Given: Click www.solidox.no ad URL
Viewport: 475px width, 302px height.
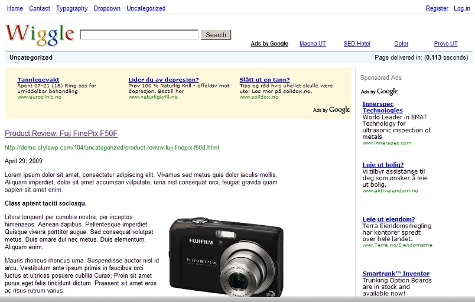Looking at the screenshot, I should click(x=259, y=97).
